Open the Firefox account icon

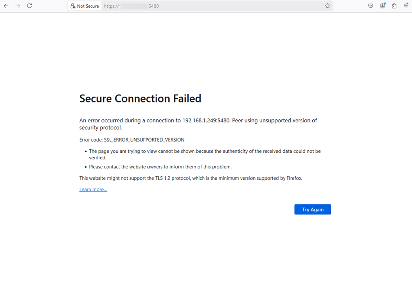pyautogui.click(x=383, y=6)
